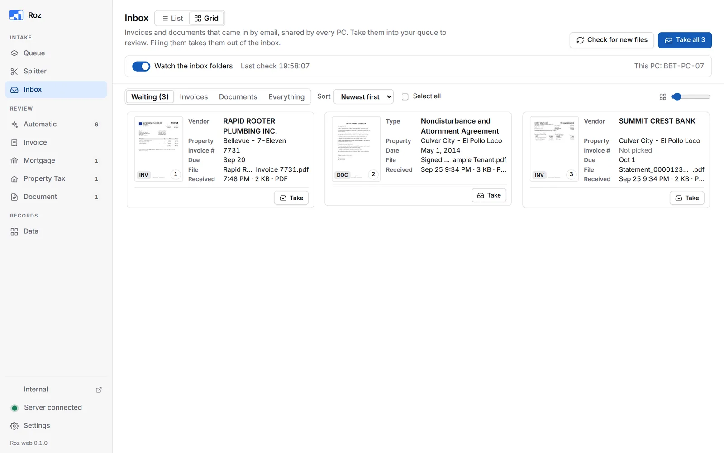This screenshot has height=453, width=724.
Task: Switch to List view
Action: [172, 18]
